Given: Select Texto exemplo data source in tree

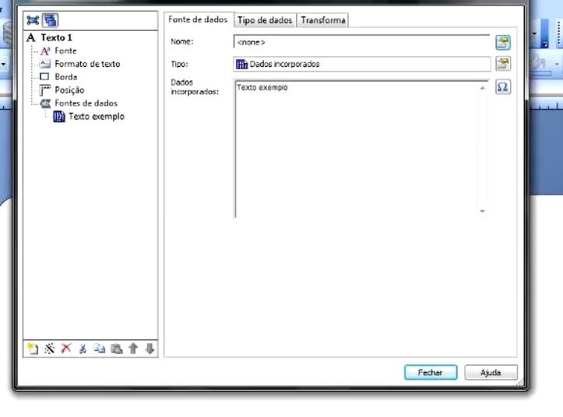Looking at the screenshot, I should pos(97,117).
